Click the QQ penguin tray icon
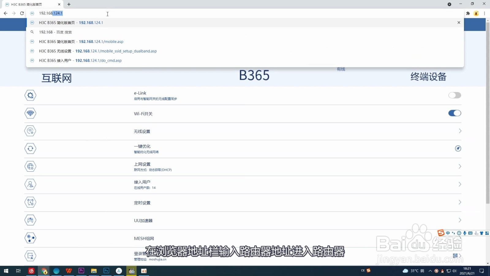This screenshot has width=490, height=276. [442, 271]
